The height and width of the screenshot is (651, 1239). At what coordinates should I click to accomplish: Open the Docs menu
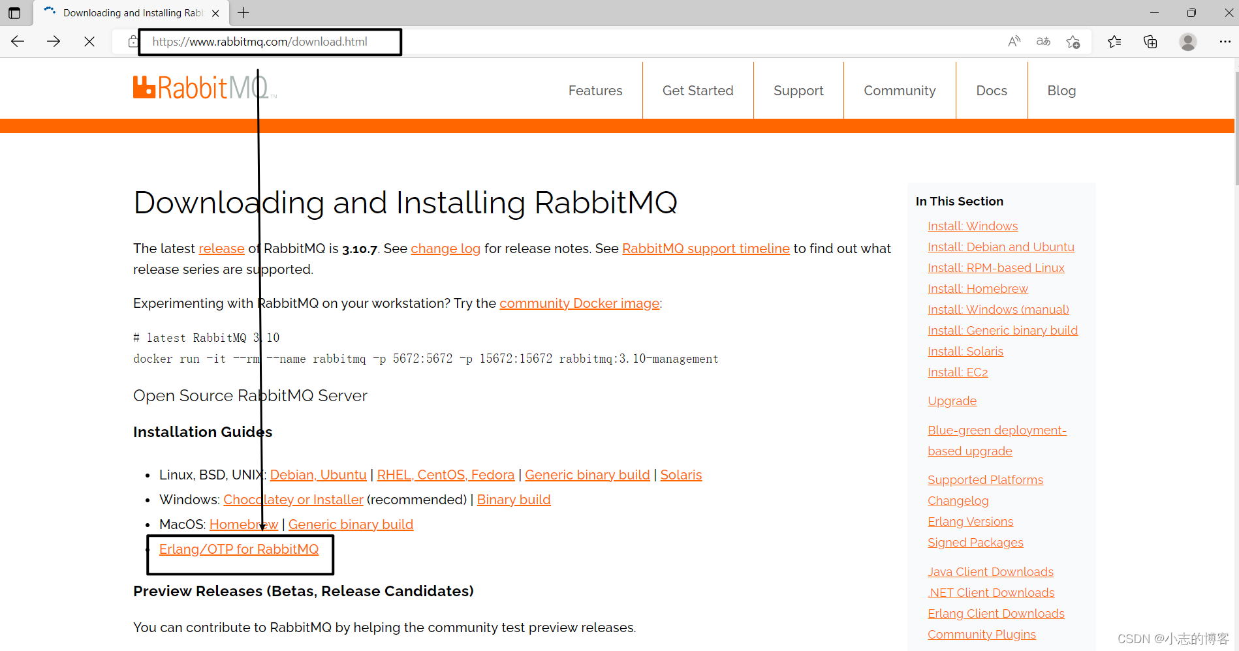click(x=992, y=91)
